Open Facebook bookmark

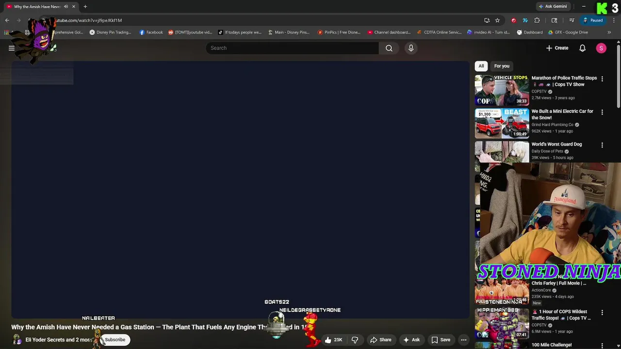[151, 32]
